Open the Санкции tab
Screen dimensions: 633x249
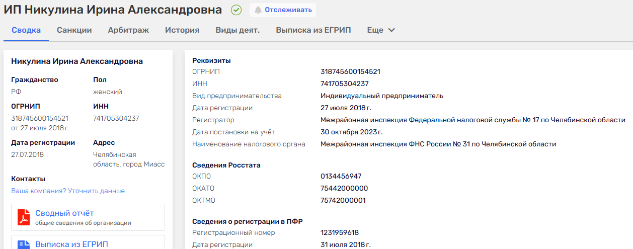point(74,30)
